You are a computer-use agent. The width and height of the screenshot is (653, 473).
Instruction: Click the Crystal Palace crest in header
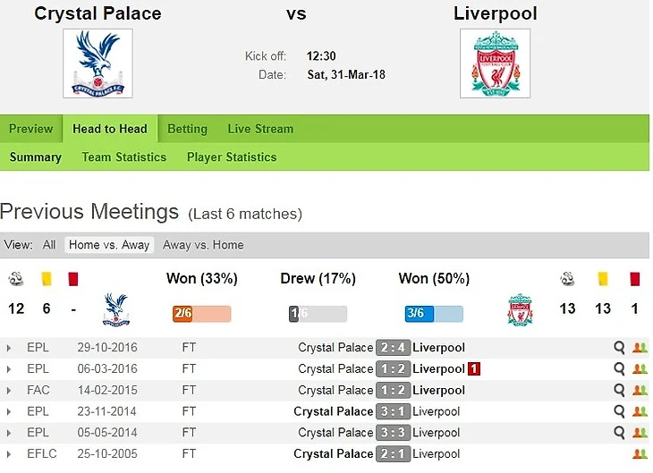point(98,63)
